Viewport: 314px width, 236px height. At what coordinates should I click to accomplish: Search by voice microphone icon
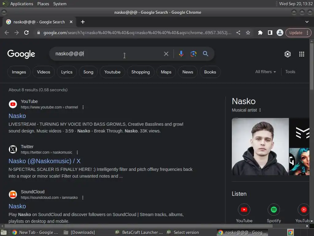181,54
